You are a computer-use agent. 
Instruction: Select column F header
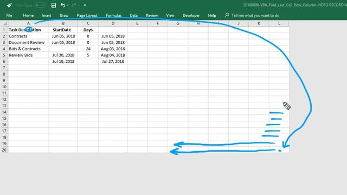click(x=158, y=23)
